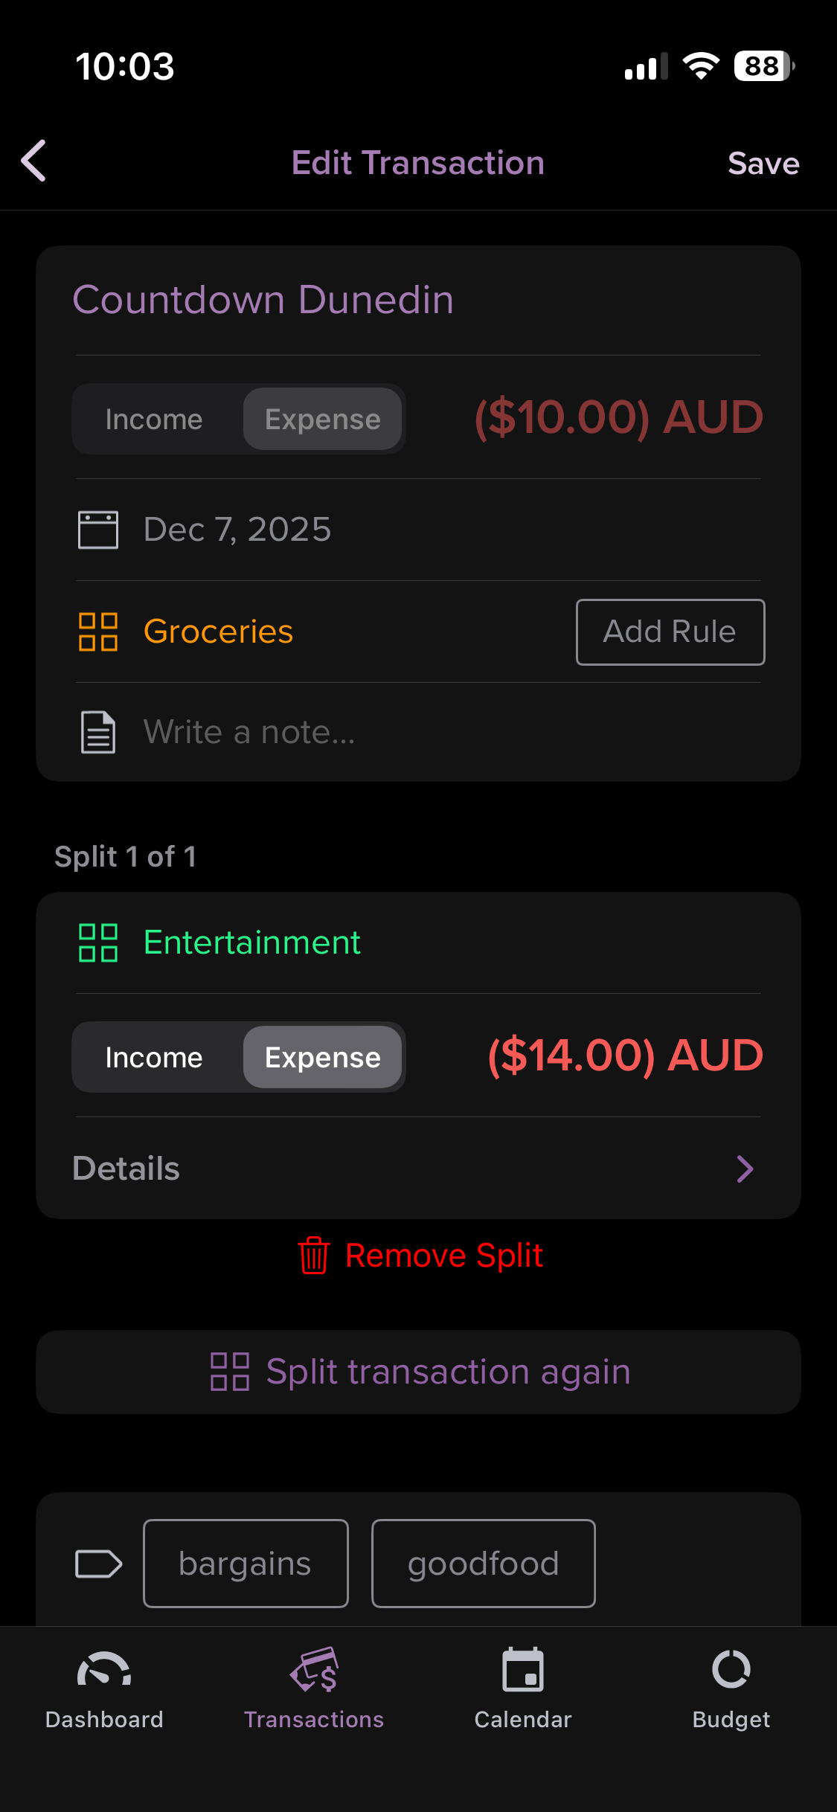Tap the orange Groceries category grid icon

click(x=98, y=632)
